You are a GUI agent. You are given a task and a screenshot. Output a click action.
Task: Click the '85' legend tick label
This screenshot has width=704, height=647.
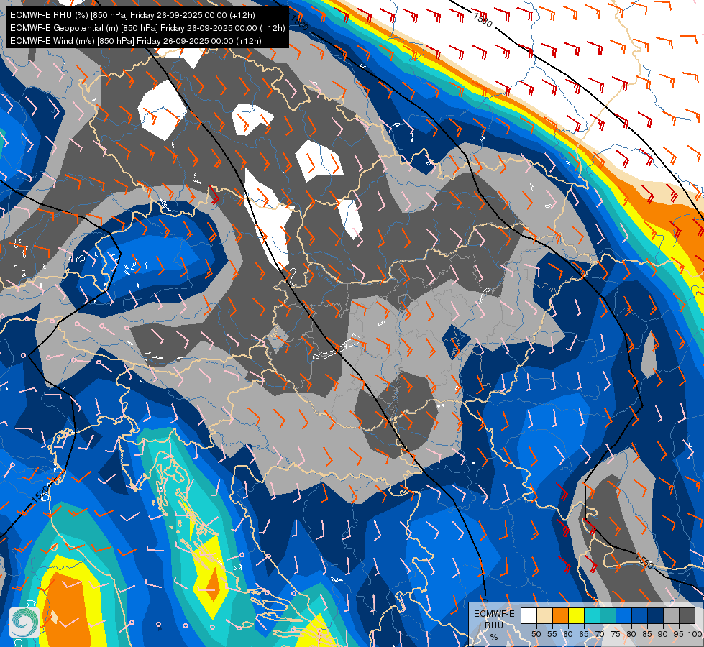click(x=647, y=634)
